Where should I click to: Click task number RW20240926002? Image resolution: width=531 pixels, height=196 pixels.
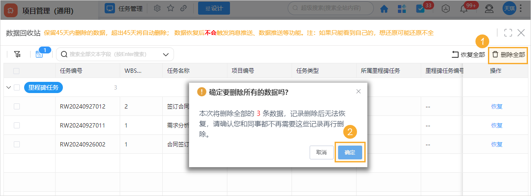tap(83, 144)
